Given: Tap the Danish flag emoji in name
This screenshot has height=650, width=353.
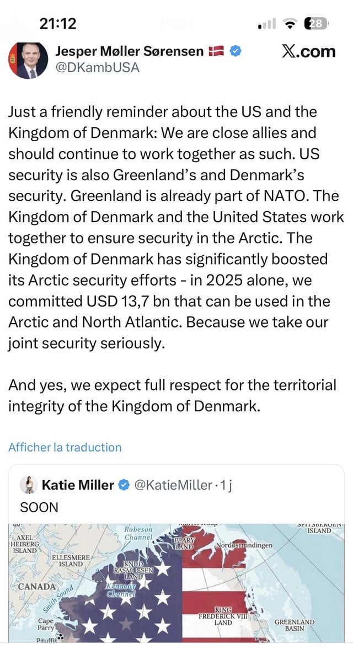Looking at the screenshot, I should pyautogui.click(x=216, y=52).
